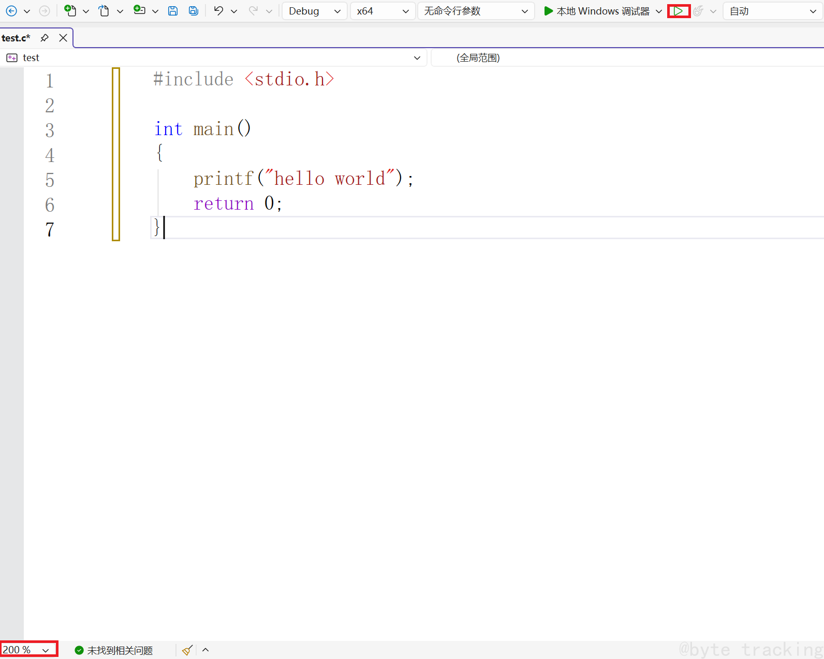Start without debugging using the hollow play icon

(x=678, y=11)
